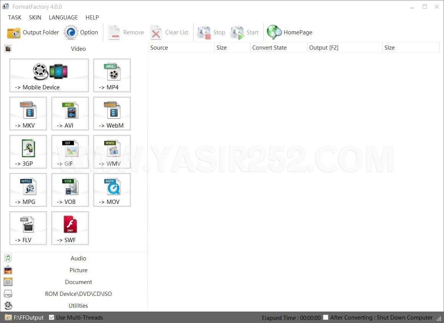Image resolution: width=444 pixels, height=323 pixels.
Task: Open the AVI converter
Action: click(70, 113)
